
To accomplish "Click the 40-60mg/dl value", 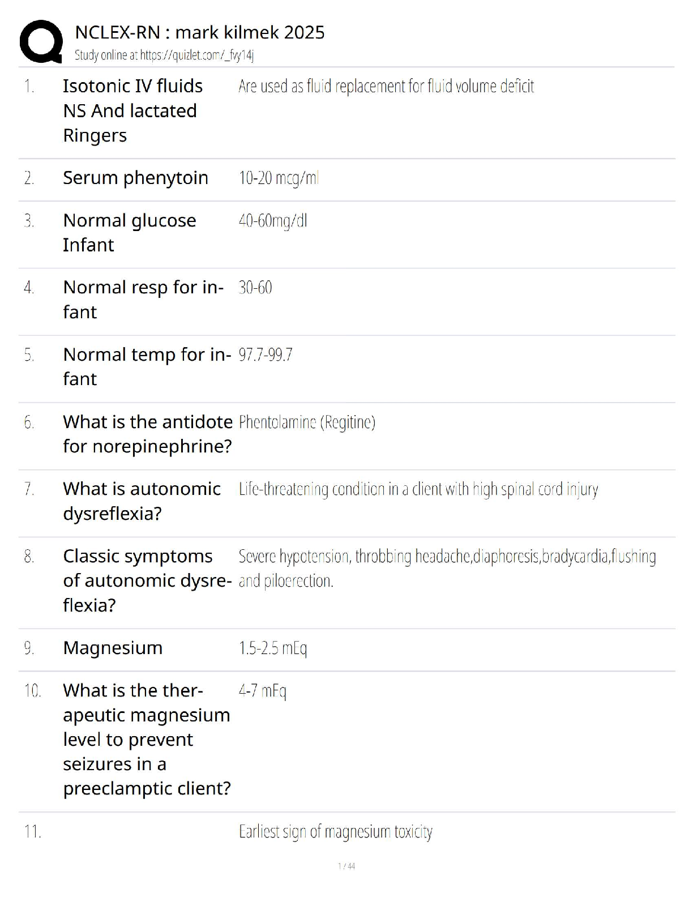I will 273,221.
